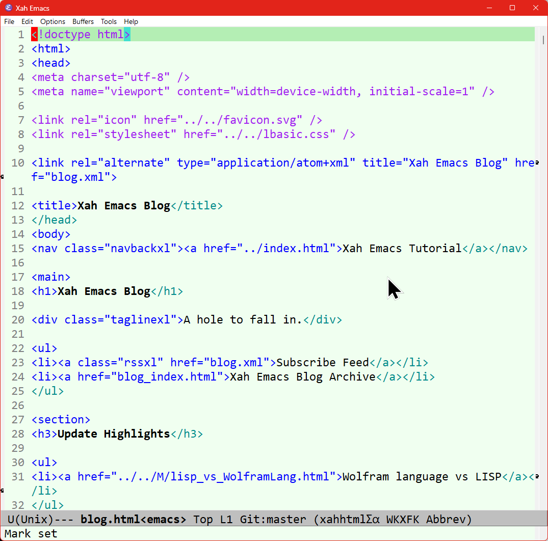The height and width of the screenshot is (541, 548).
Task: Click 'Wolfram language vs LISP' text
Action: click(x=422, y=477)
